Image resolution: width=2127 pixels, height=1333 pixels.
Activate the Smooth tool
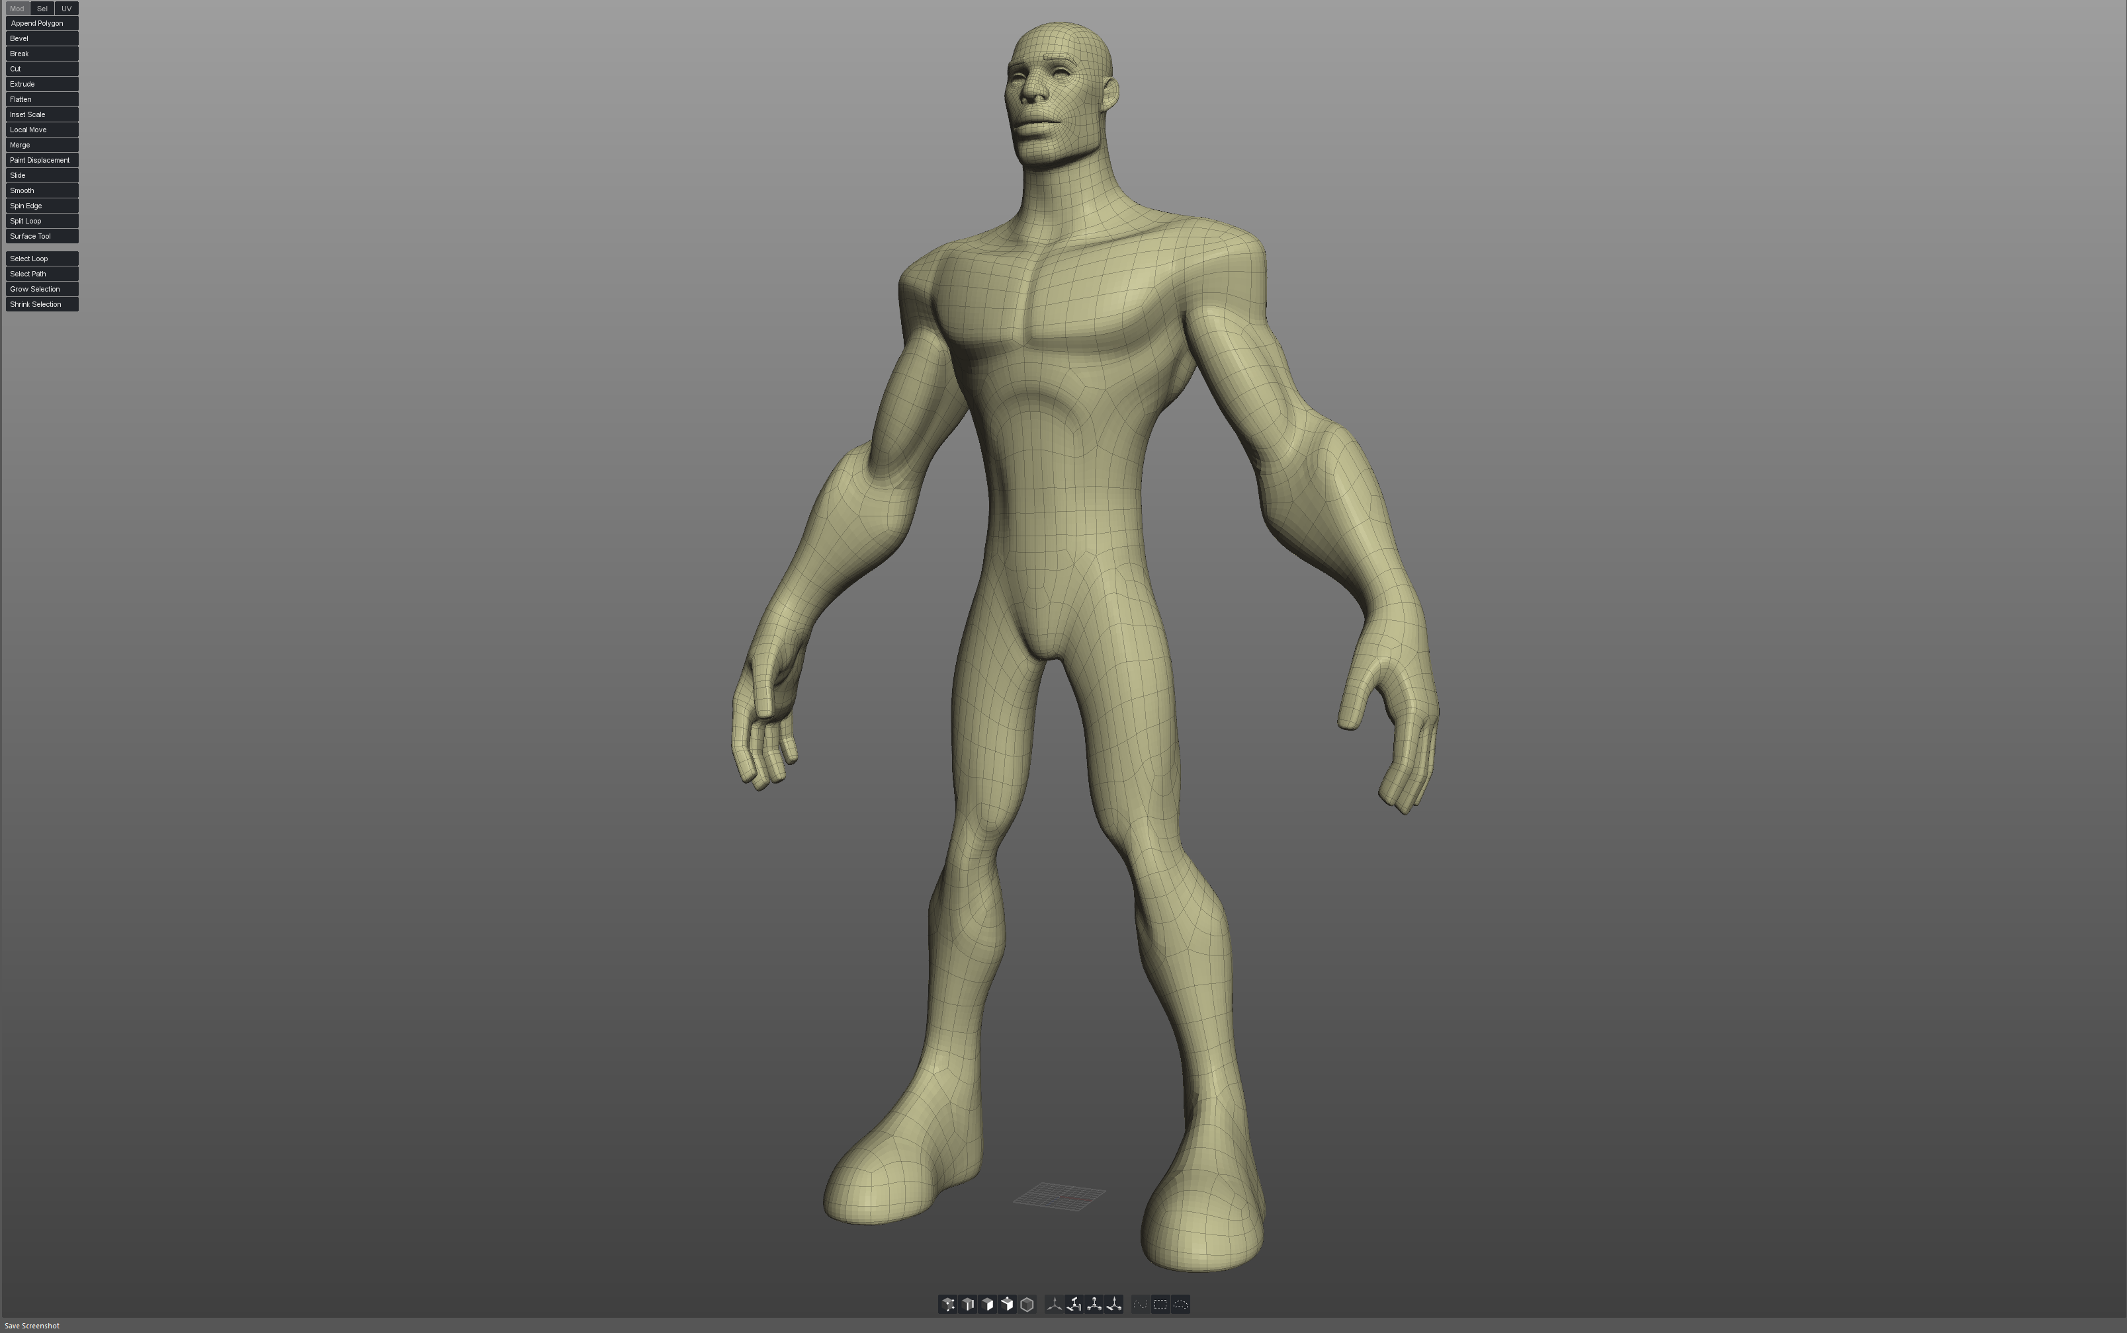pyautogui.click(x=42, y=190)
